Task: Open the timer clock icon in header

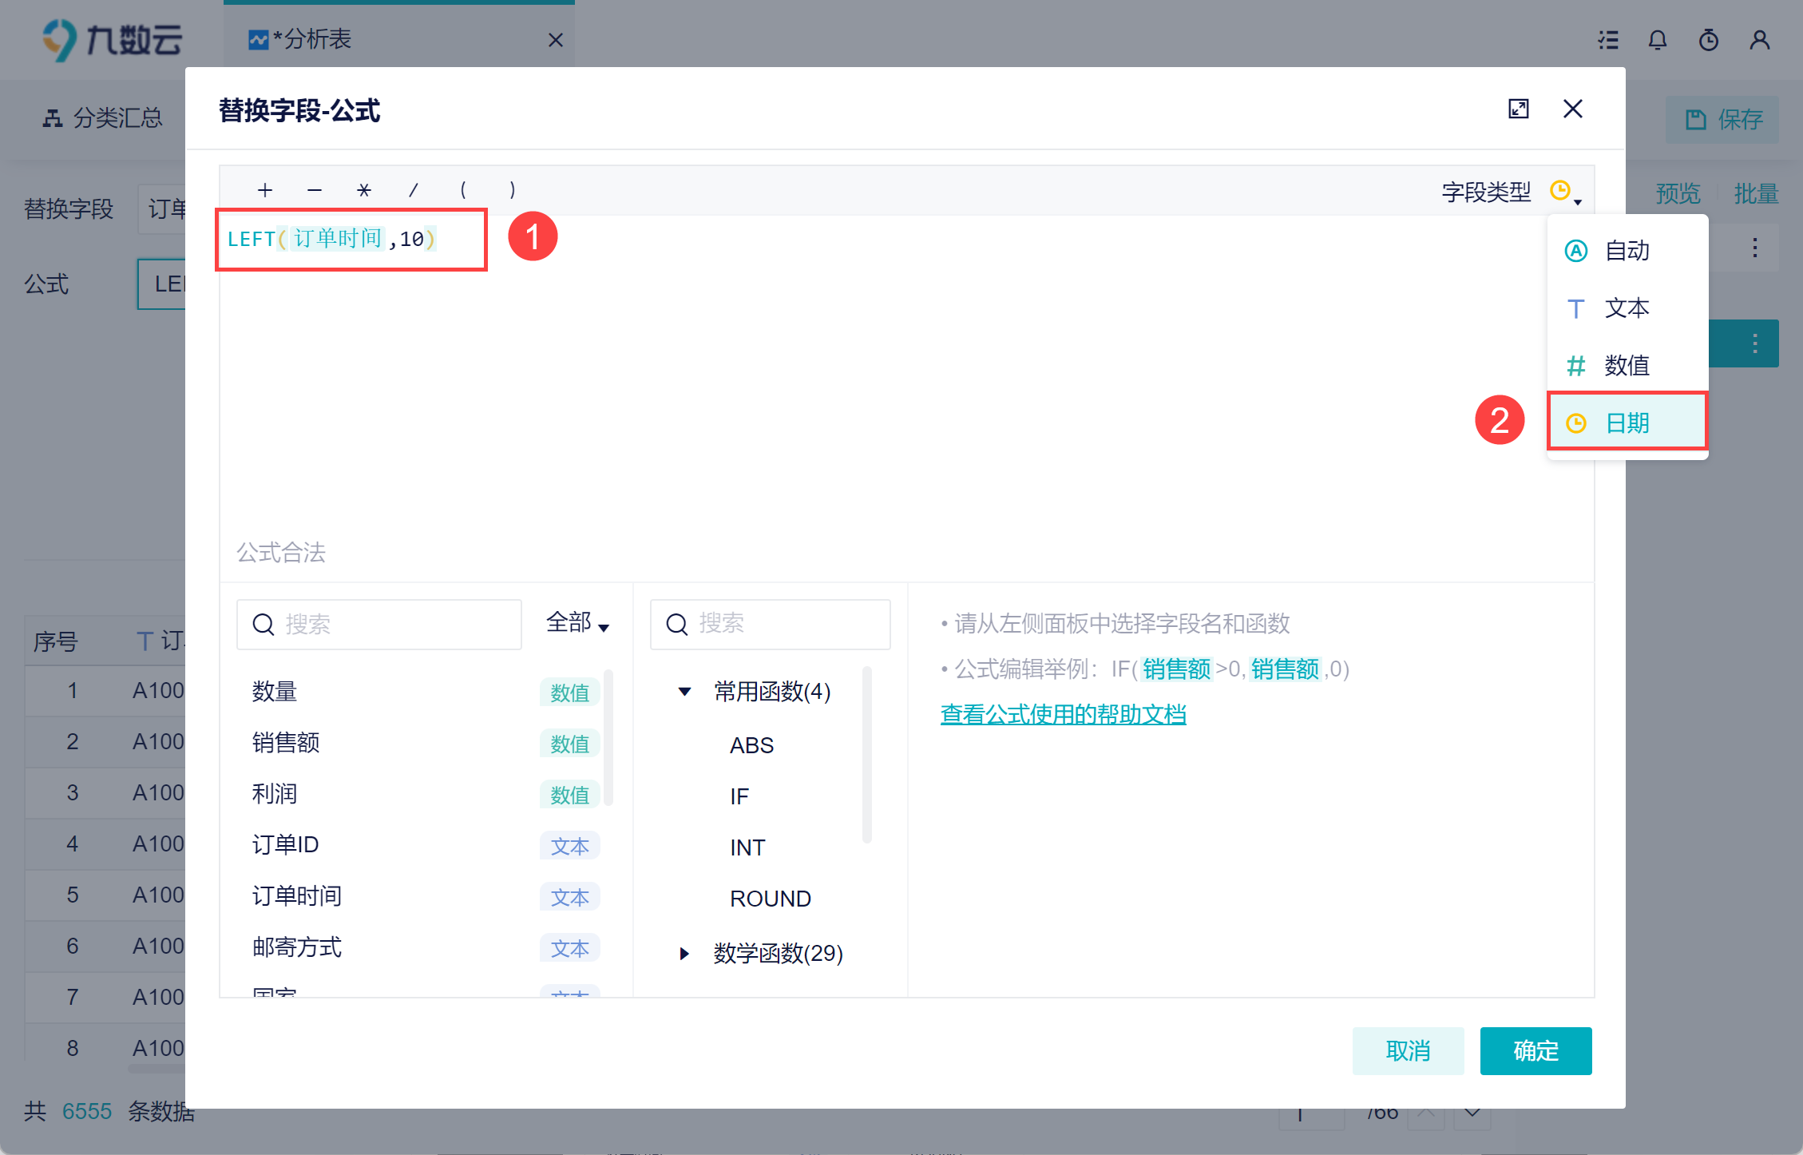Action: coord(1708,40)
